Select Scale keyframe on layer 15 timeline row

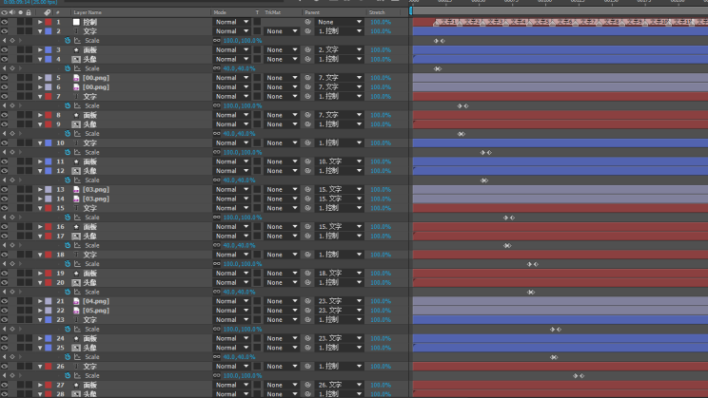[505, 218]
